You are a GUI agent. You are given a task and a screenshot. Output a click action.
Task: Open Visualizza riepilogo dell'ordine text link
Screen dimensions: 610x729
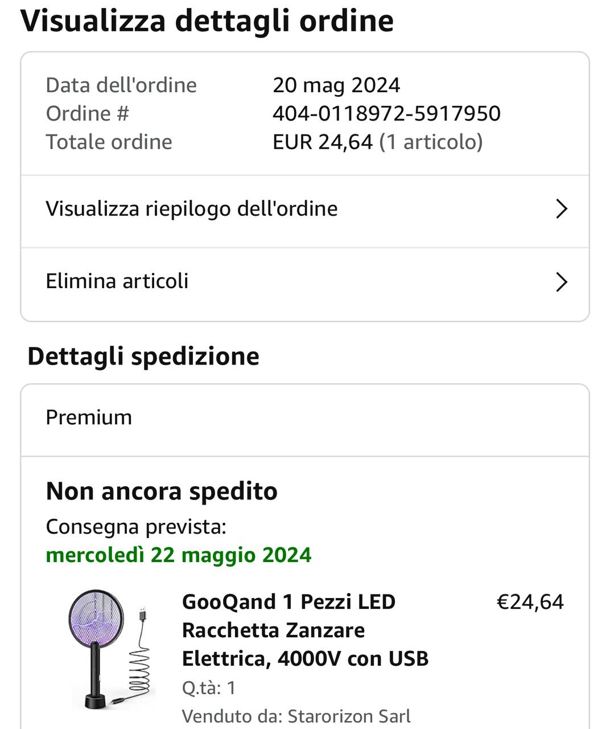coord(191,209)
